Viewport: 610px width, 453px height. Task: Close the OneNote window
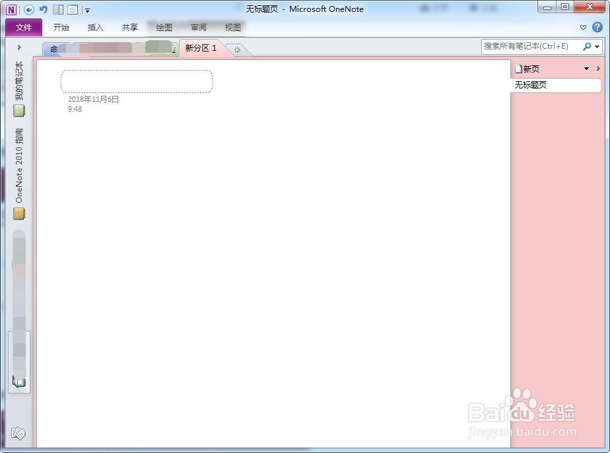coord(590,7)
